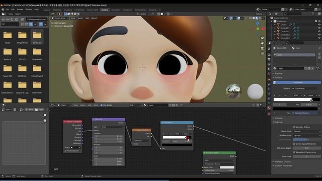Switch to the Animation workspace tab
Viewport: 322px width, 181px height.
pyautogui.click(x=115, y=10)
